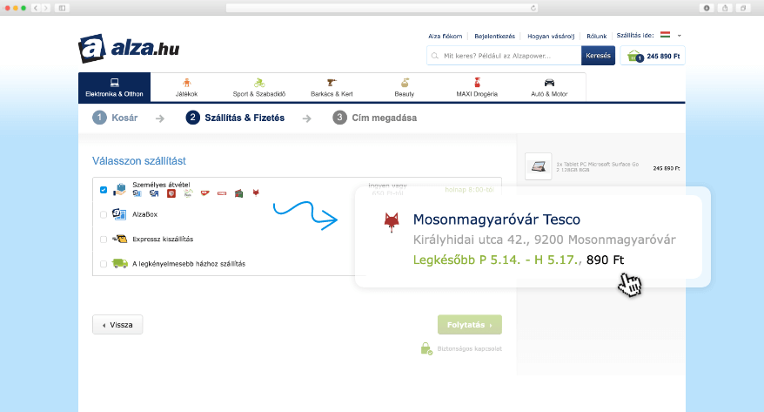This screenshot has height=412, width=764.
Task: Go forward with the browser forward arrow
Action: (46, 8)
